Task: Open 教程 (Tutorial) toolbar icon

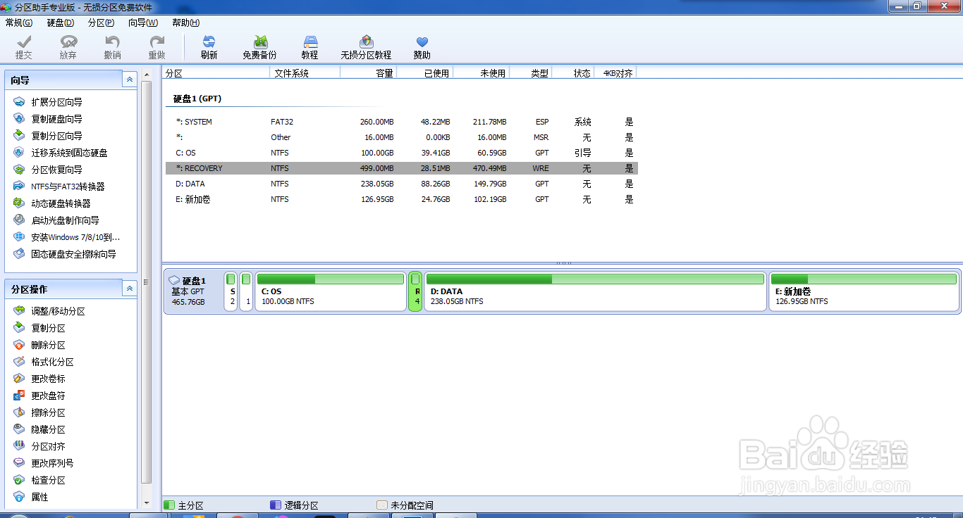Action: [x=309, y=47]
